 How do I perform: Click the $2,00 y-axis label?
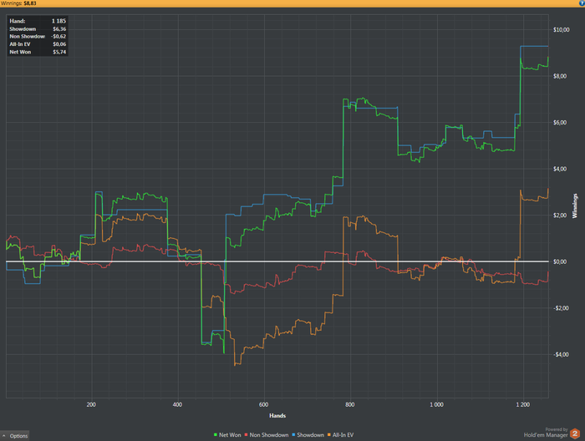point(560,215)
